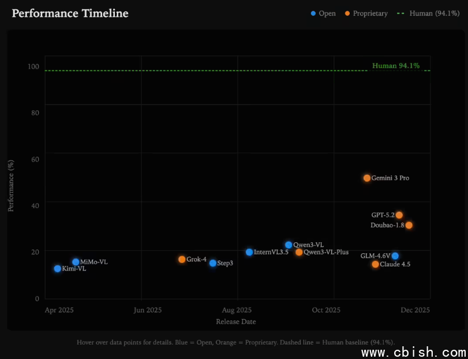Select the Grok-4 orange data point

[182, 260]
